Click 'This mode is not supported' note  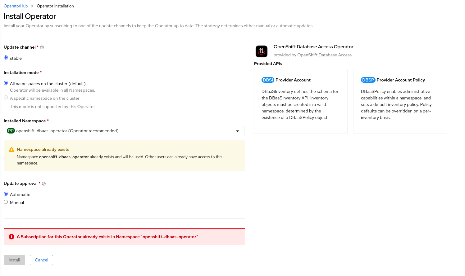pos(52,107)
